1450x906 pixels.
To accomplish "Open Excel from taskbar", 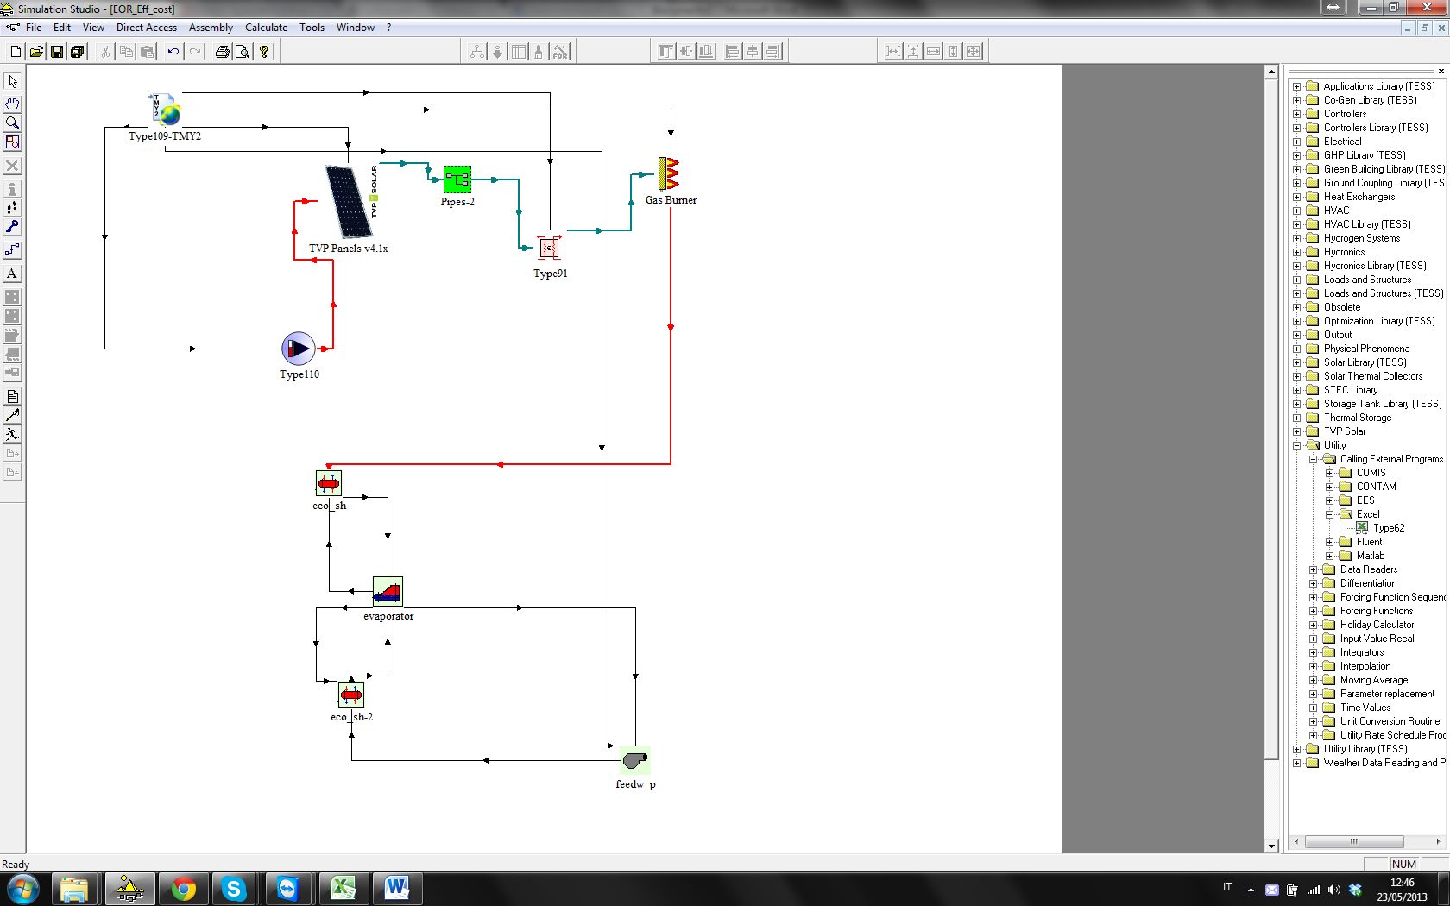I will 344,888.
